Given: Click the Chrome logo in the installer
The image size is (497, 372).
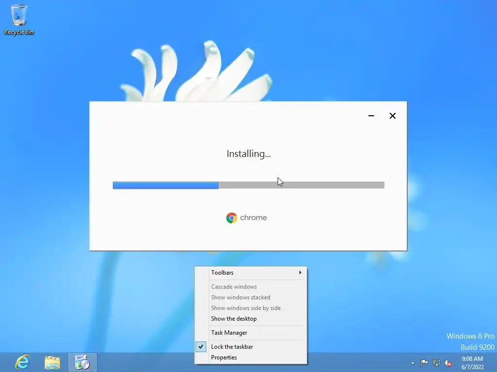Looking at the screenshot, I should tap(232, 217).
